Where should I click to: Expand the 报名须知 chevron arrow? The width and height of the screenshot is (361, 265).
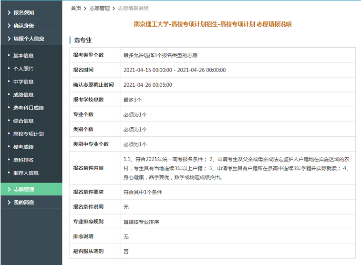(9, 12)
